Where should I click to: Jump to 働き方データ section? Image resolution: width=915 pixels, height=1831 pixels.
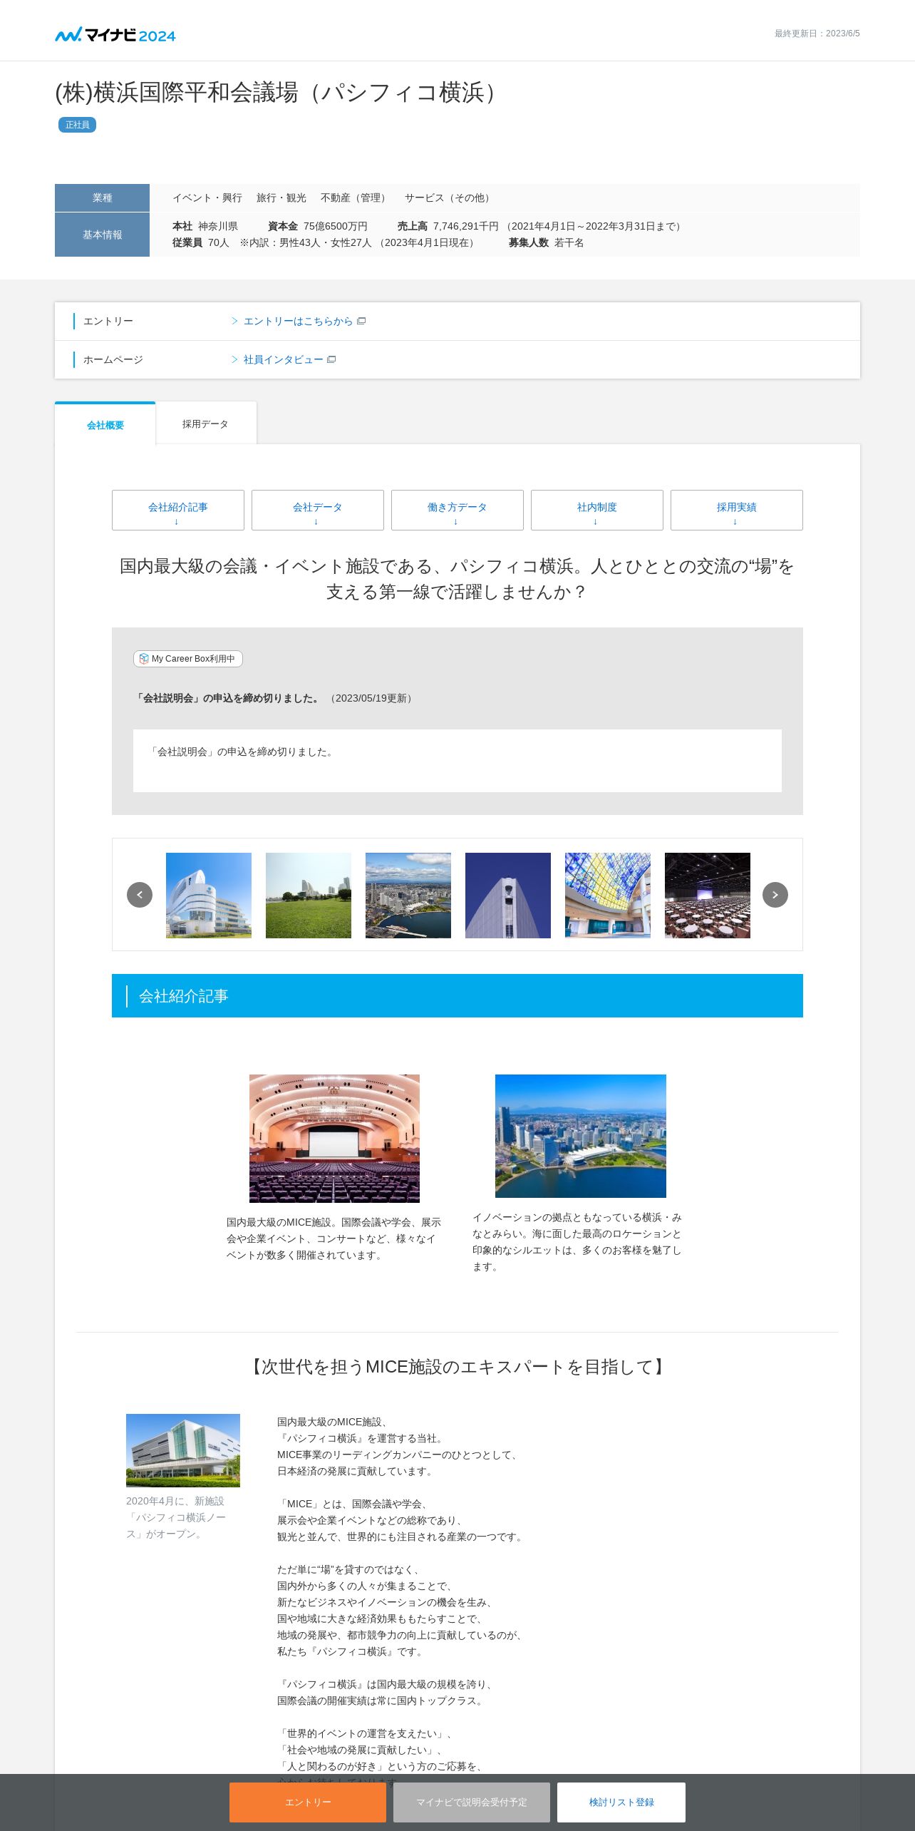point(457,510)
